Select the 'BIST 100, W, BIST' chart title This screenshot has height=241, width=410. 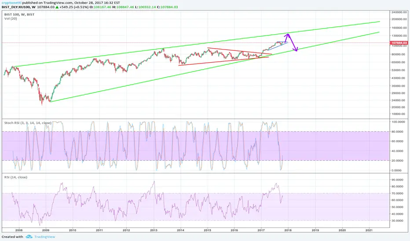(19, 14)
